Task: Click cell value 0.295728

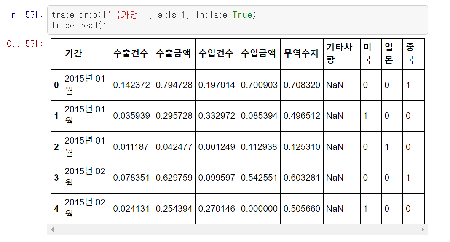Action: (x=174, y=116)
